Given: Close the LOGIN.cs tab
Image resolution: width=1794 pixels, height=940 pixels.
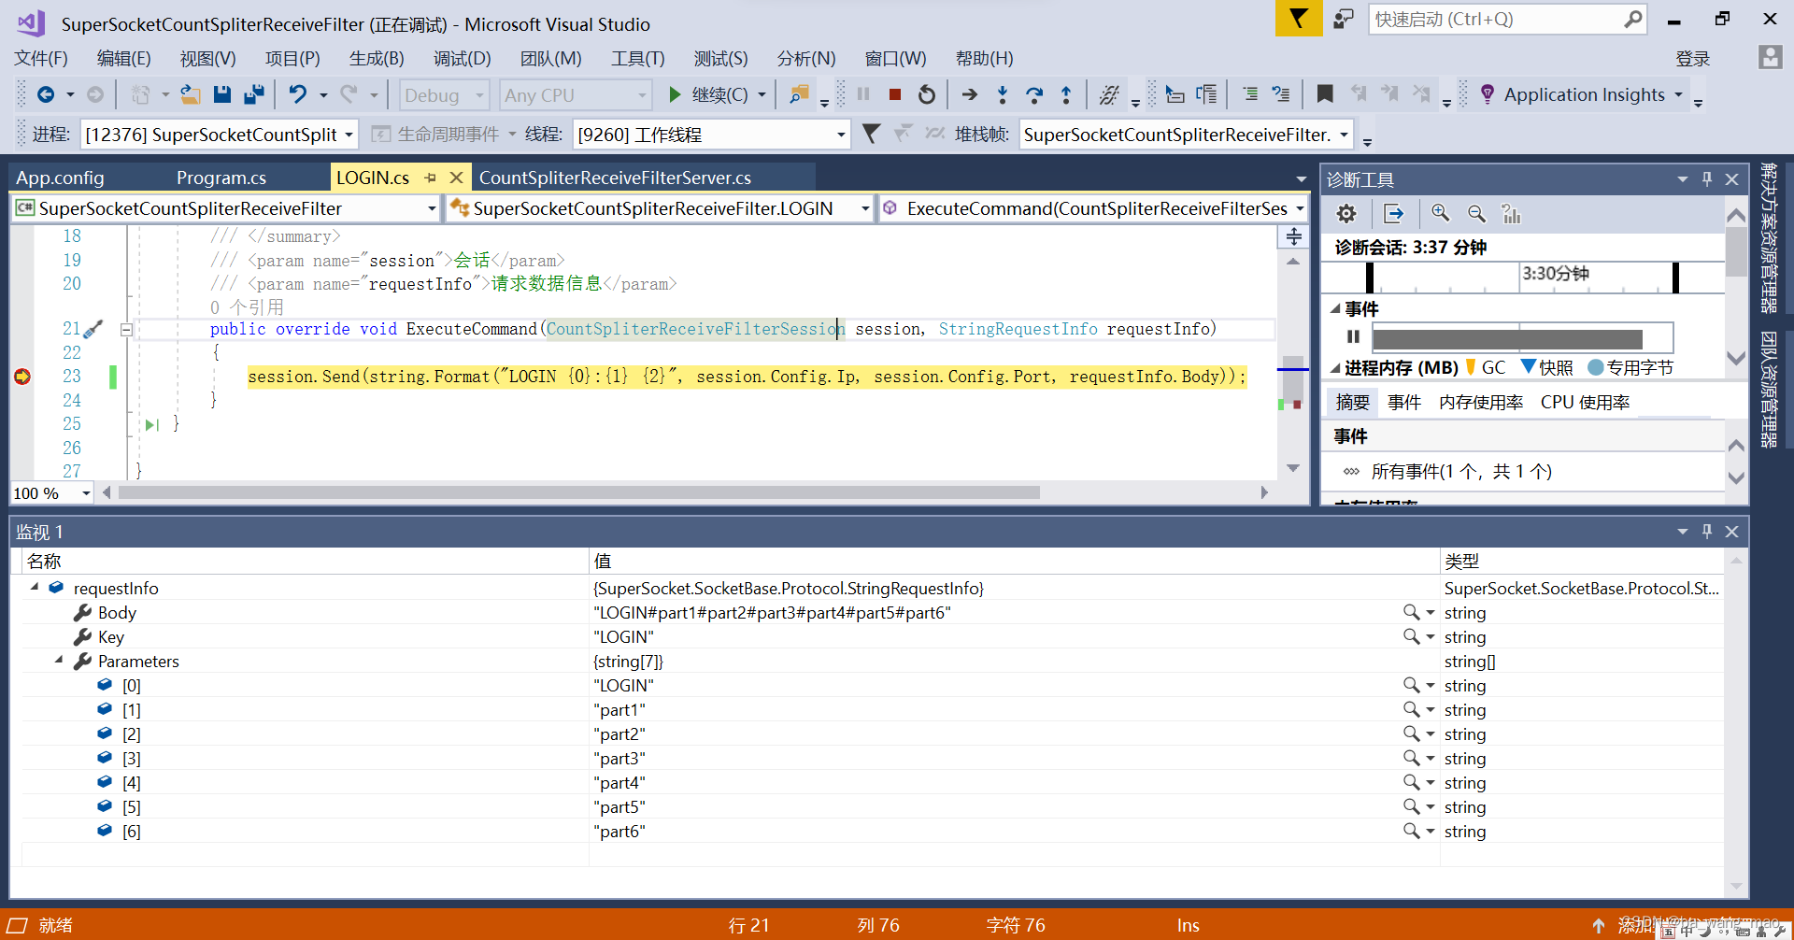Looking at the screenshot, I should point(456,178).
